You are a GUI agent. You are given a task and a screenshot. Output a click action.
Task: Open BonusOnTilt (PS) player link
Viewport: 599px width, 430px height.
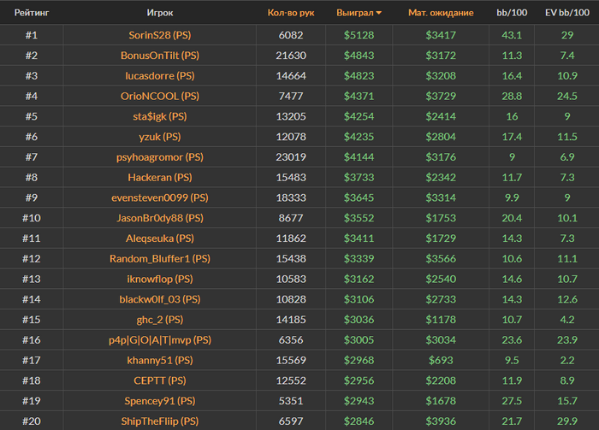159,56
